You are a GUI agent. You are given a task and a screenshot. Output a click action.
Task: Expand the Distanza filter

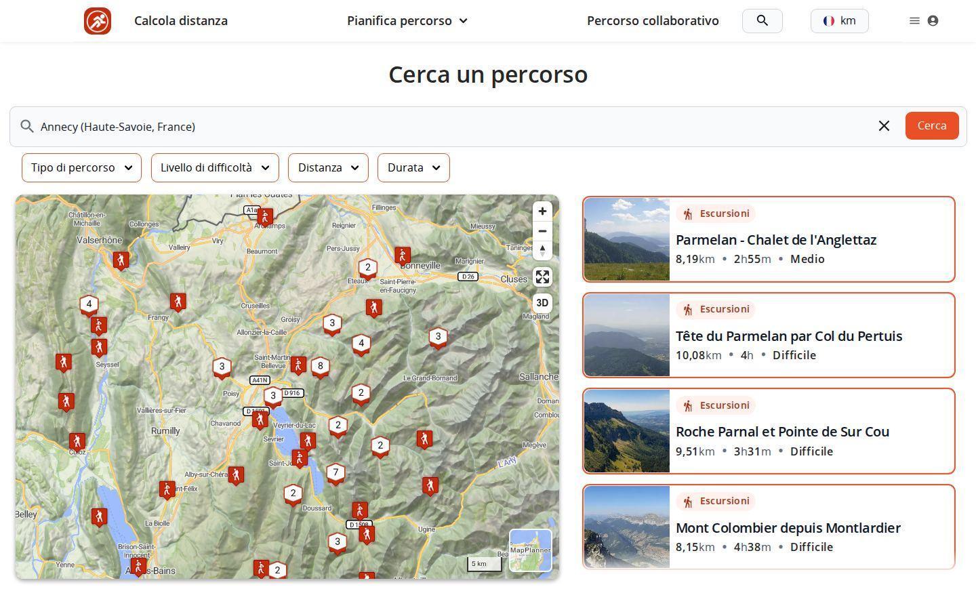(x=328, y=167)
